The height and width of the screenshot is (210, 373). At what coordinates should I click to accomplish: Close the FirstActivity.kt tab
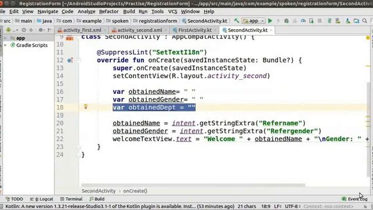214,30
